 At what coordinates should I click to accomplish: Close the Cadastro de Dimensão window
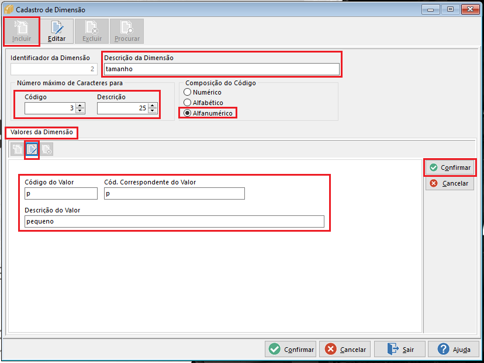(470, 9)
